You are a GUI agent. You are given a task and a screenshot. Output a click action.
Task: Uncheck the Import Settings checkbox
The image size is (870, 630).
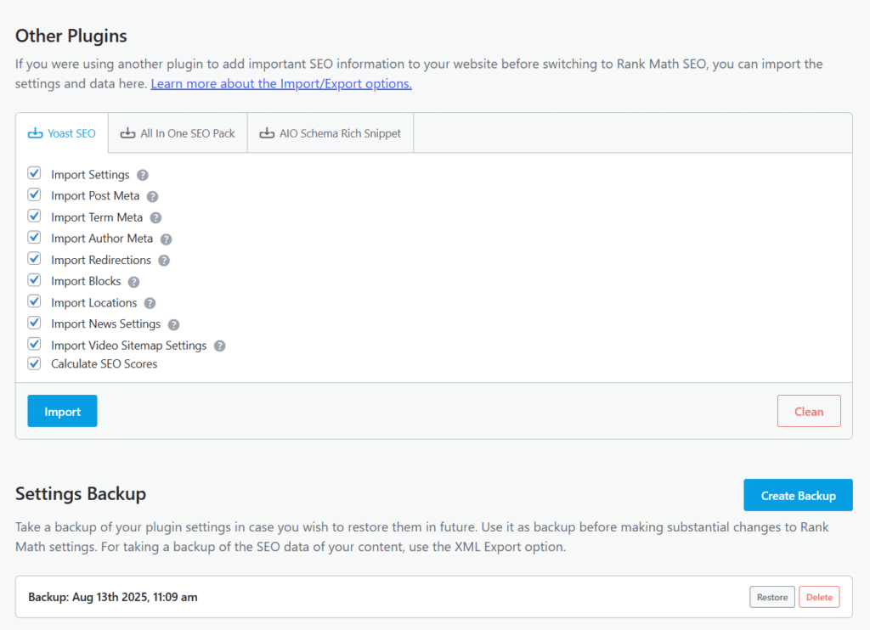[x=34, y=173]
